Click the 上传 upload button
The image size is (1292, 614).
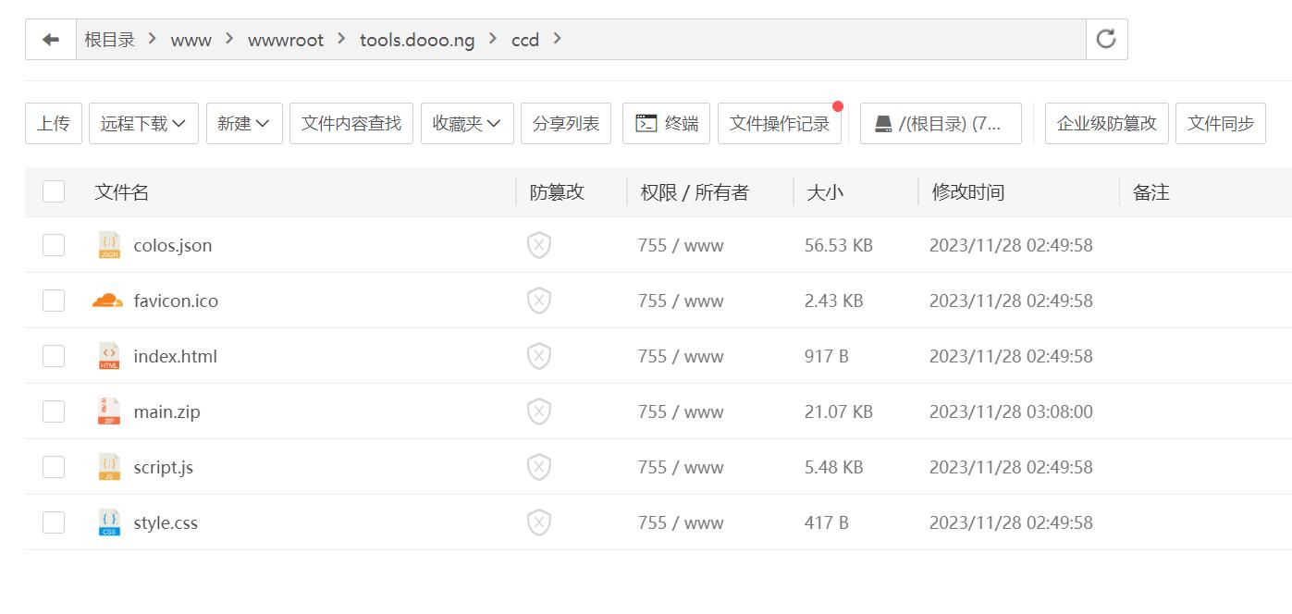[x=54, y=123]
